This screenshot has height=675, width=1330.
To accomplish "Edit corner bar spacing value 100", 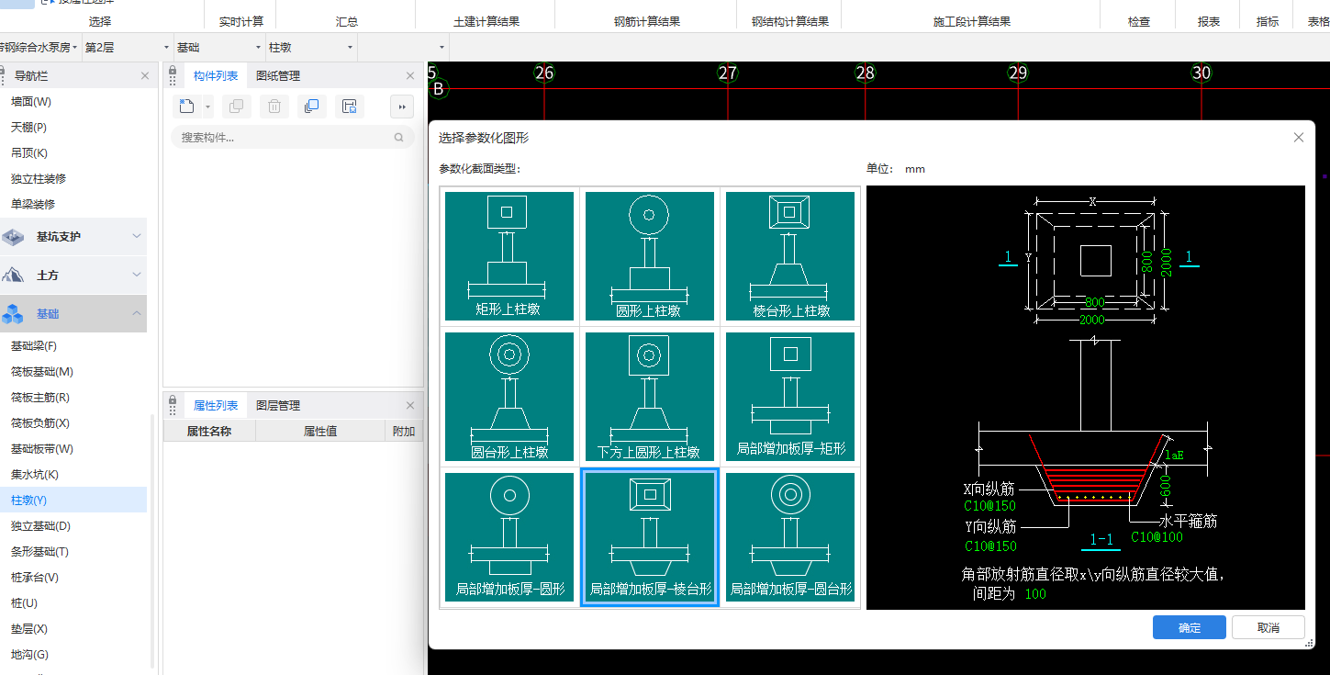I will pos(1035,593).
